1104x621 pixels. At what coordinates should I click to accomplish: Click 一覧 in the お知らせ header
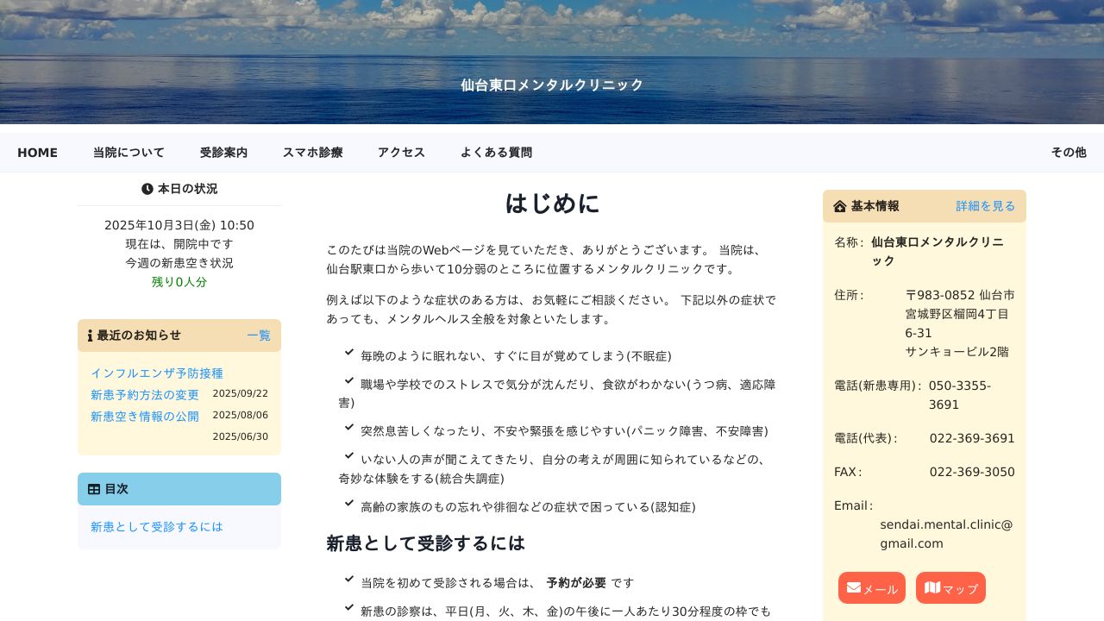[259, 336]
